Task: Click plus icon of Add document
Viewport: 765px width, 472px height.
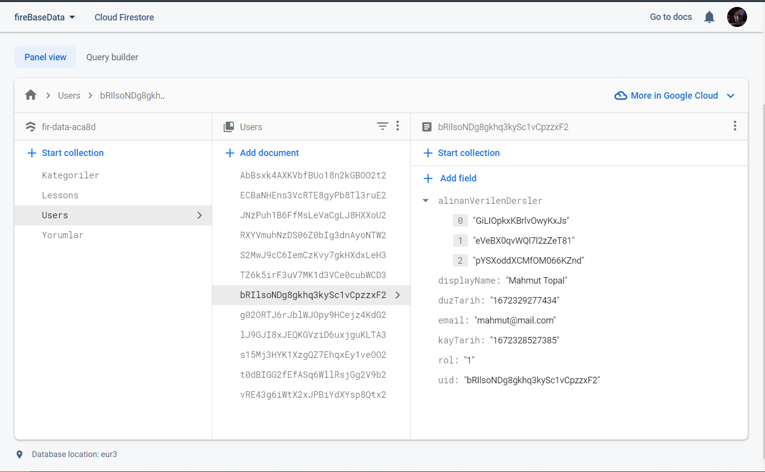Action: click(x=230, y=153)
